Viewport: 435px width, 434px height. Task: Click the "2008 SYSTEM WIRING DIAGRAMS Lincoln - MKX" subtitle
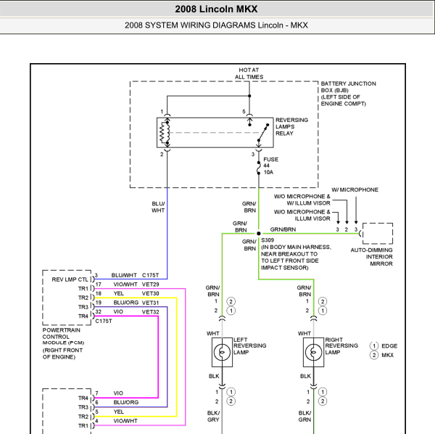(x=216, y=25)
